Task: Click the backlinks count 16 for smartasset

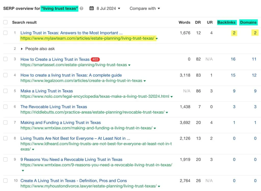Action: point(233,59)
